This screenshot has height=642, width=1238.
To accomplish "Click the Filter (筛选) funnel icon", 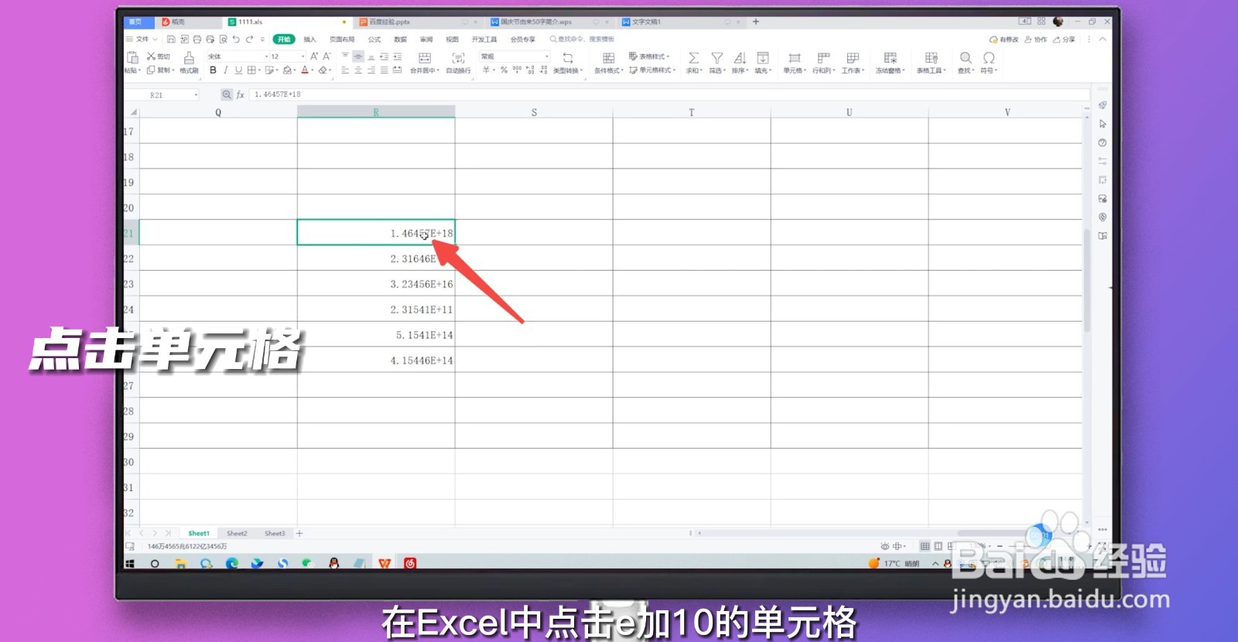I will point(717,58).
